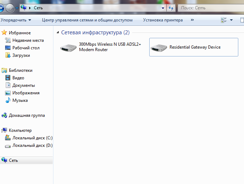The width and height of the screenshot is (244, 184).
Task: Open Недавние места
Action: pos(28,40)
